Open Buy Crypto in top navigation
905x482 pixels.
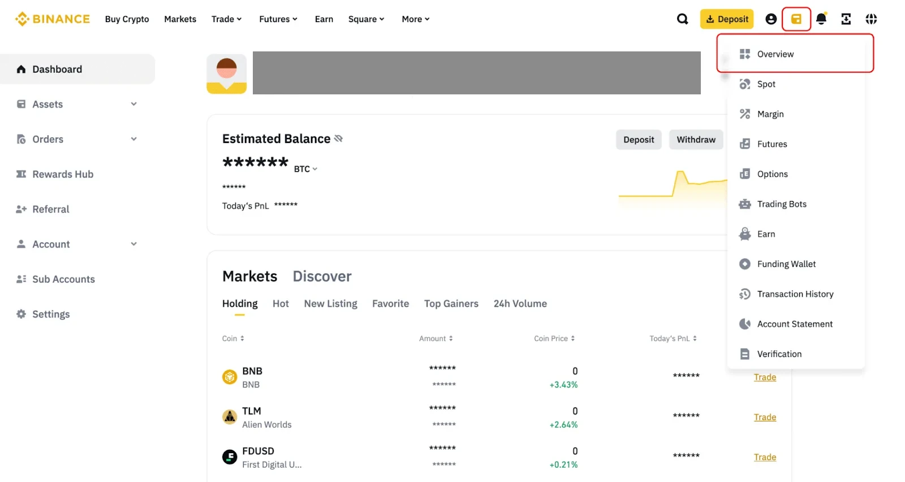click(x=127, y=19)
